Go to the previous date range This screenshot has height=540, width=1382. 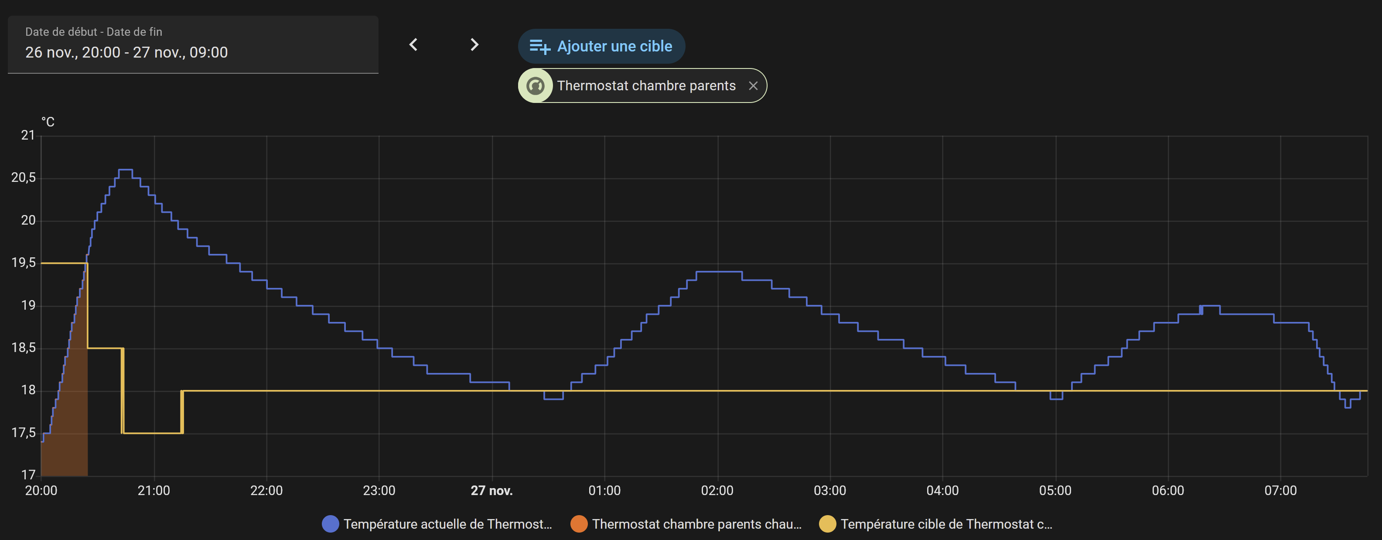pos(413,44)
